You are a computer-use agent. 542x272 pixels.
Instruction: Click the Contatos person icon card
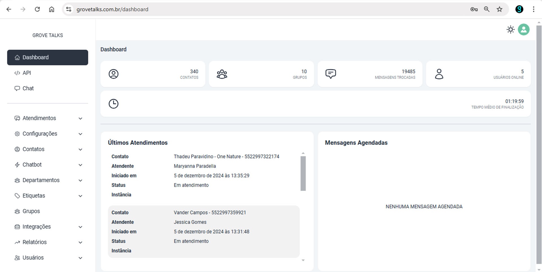[113, 74]
